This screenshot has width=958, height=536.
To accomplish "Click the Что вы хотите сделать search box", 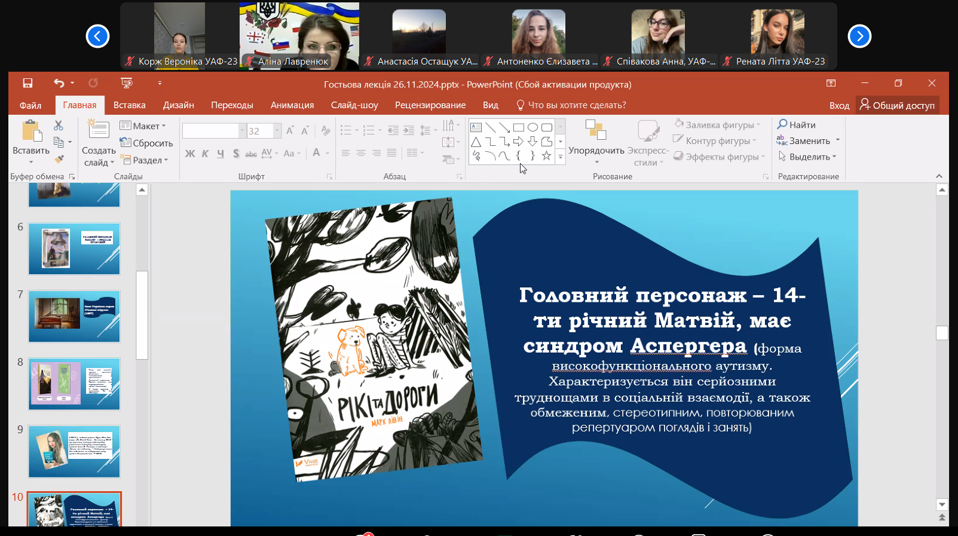I will point(571,105).
